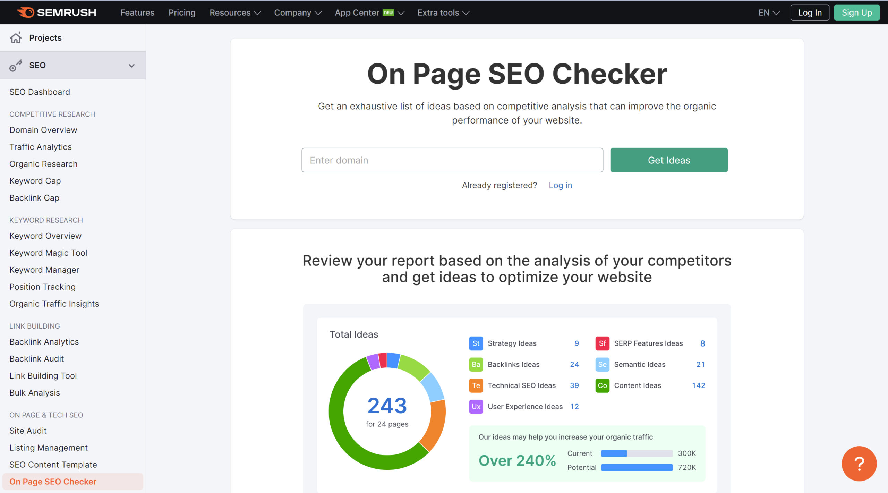Click the orange help question mark button
The image size is (888, 493).
click(859, 464)
